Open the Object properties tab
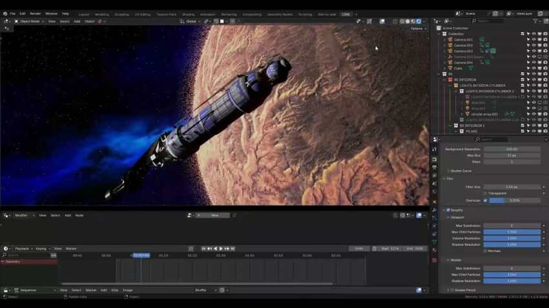This screenshot has width=549, height=308. [435, 202]
